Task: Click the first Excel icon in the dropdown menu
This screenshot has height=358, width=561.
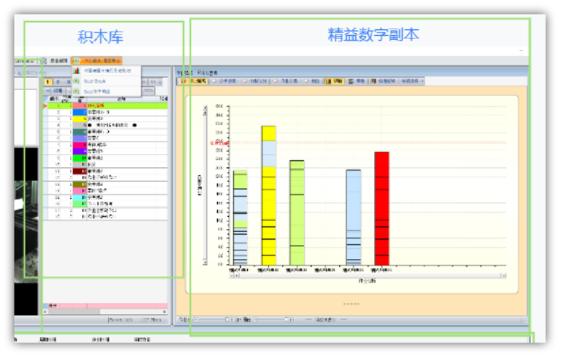Action: pos(76,81)
